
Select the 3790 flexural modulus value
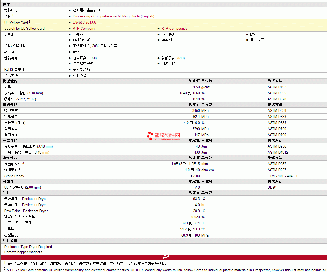196,129
